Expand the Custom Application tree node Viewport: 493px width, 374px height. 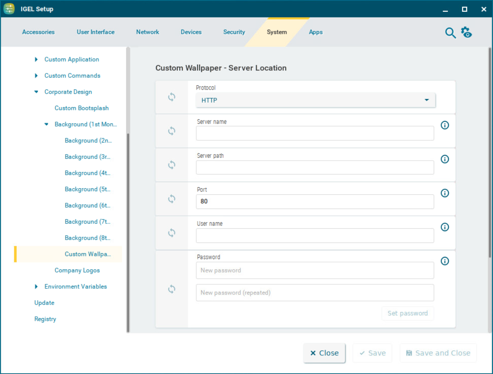click(x=36, y=60)
